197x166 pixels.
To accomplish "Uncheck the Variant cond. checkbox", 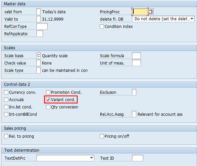I will pyautogui.click(x=48, y=100).
